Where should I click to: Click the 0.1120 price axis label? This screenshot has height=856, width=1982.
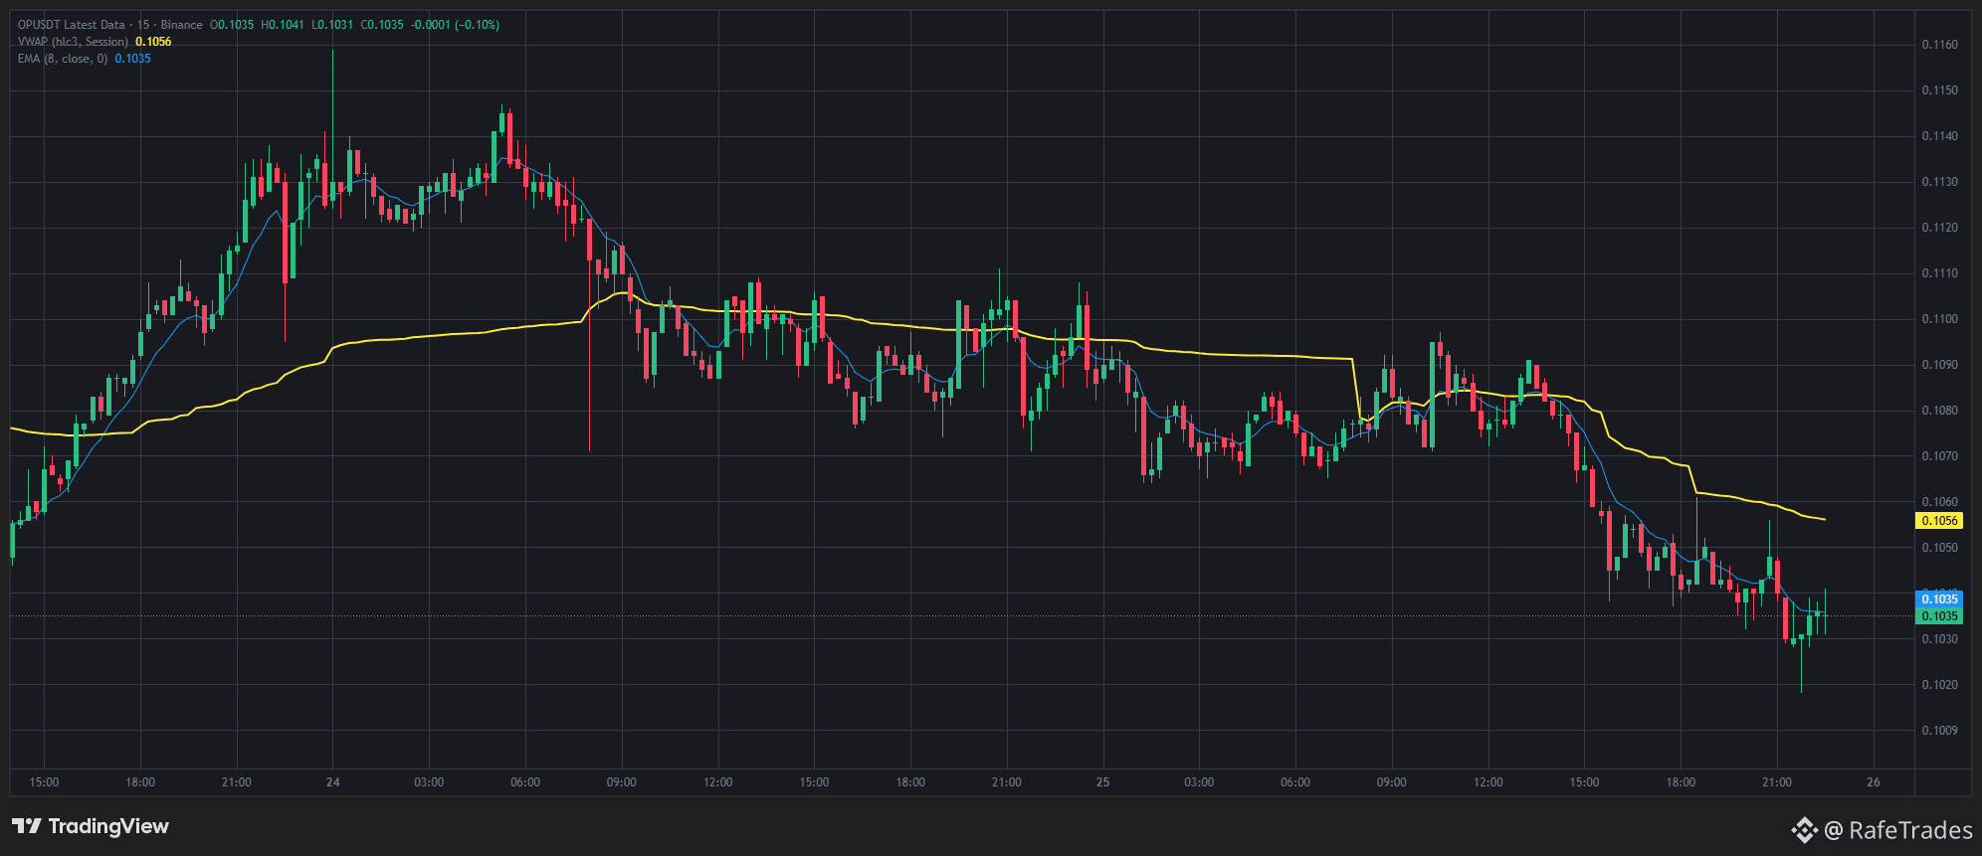[1939, 228]
